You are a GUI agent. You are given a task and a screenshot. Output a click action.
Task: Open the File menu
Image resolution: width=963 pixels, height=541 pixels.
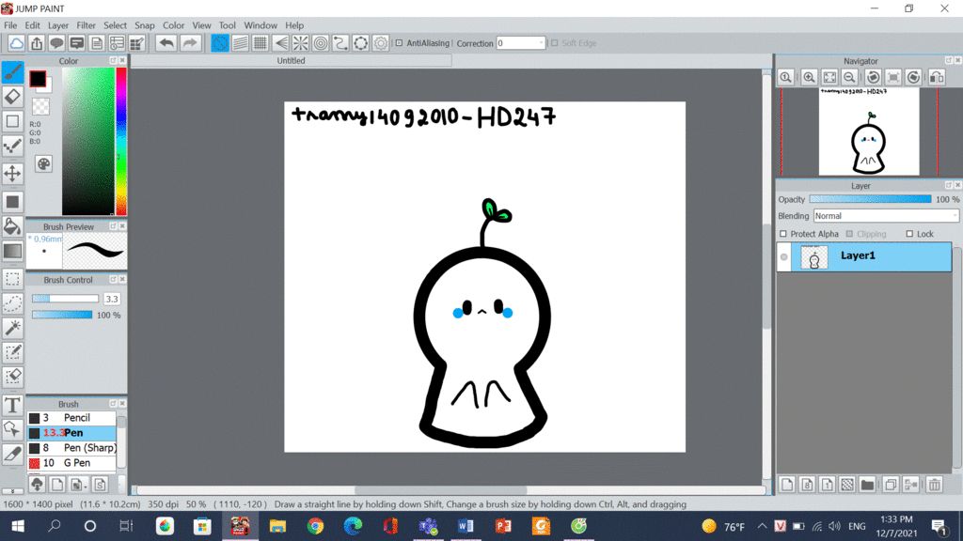click(x=10, y=25)
